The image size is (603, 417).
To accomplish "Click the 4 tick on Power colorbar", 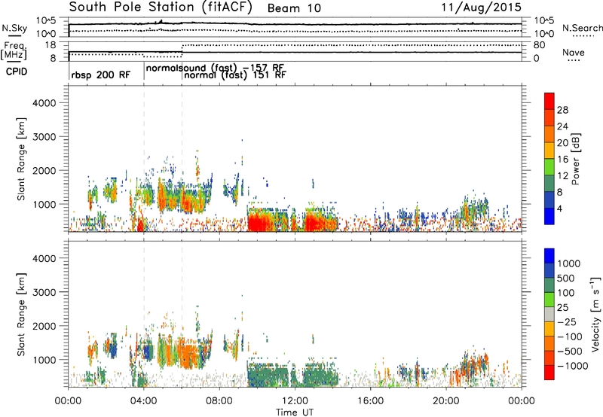I will pyautogui.click(x=559, y=208).
